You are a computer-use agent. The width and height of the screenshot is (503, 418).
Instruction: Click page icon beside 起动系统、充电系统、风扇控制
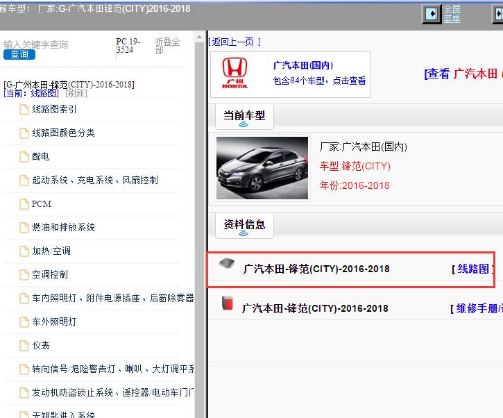(x=24, y=180)
